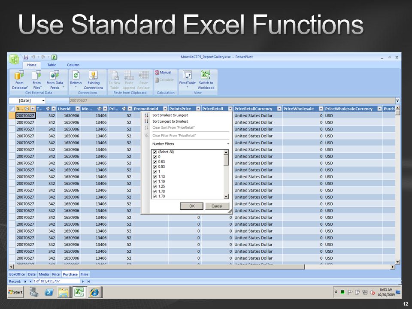Go to next record arrow

(x=83, y=282)
